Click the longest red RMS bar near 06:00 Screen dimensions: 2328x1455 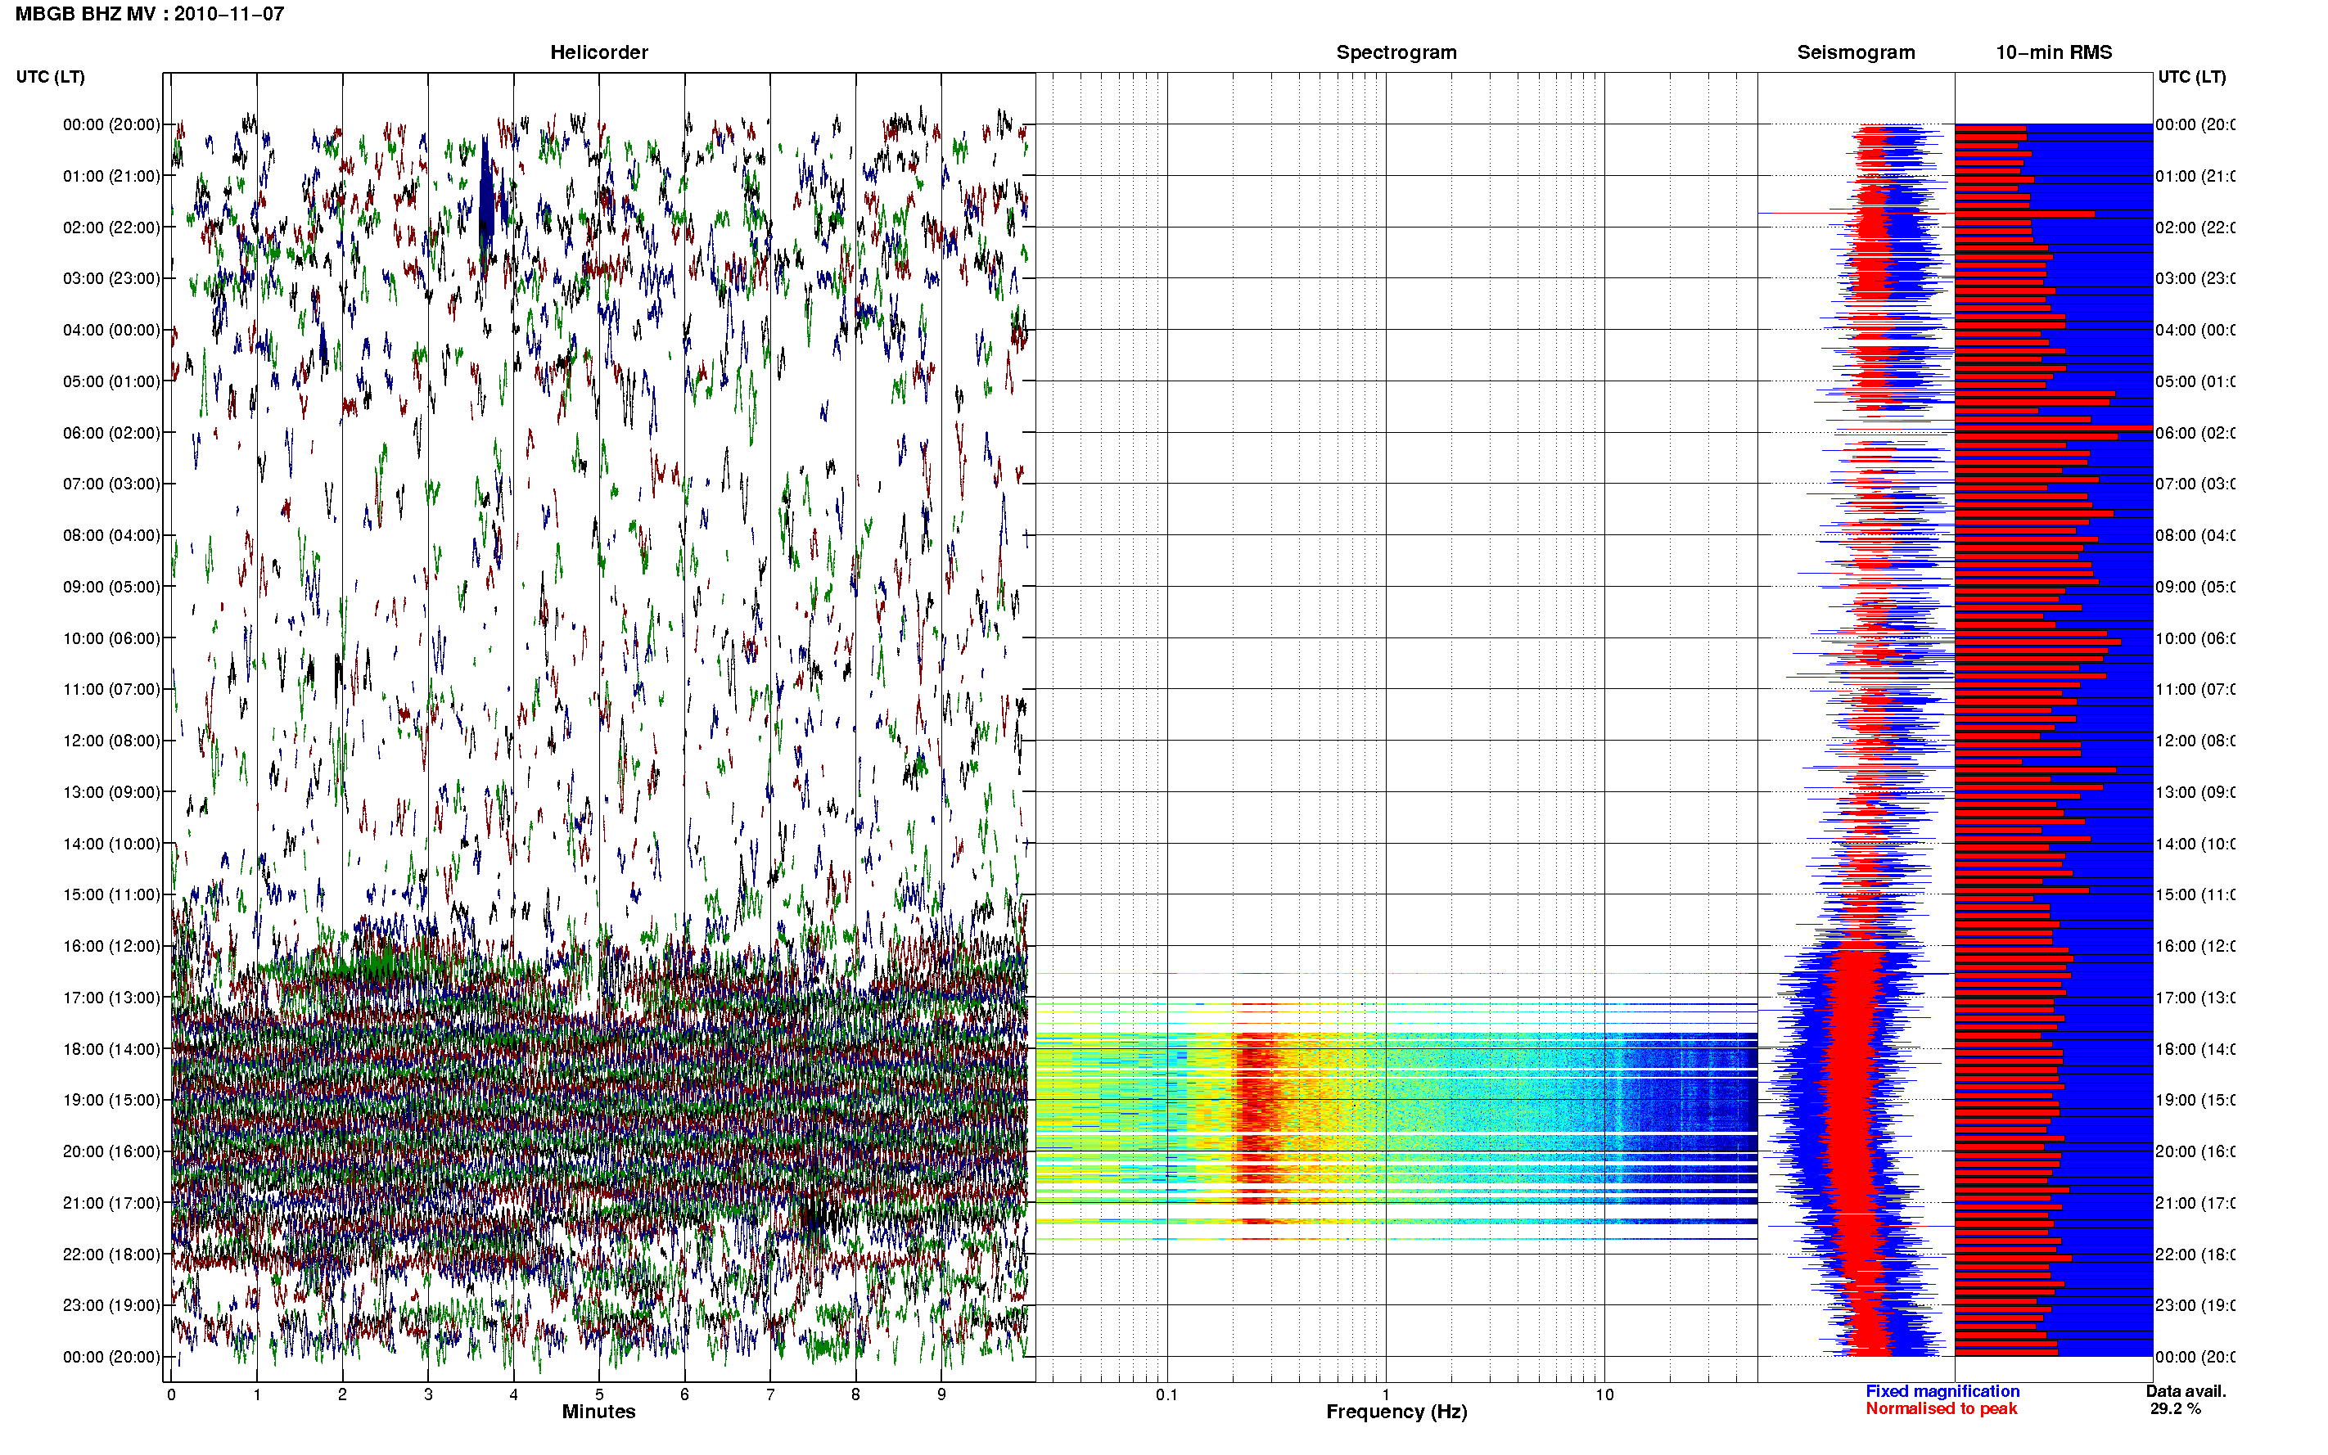click(2054, 427)
